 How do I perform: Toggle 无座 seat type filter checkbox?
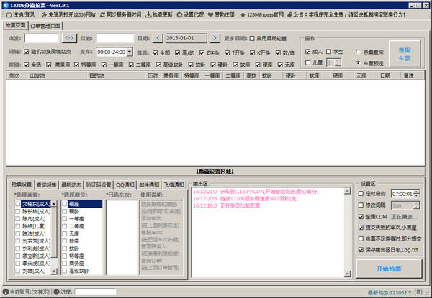click(x=280, y=65)
